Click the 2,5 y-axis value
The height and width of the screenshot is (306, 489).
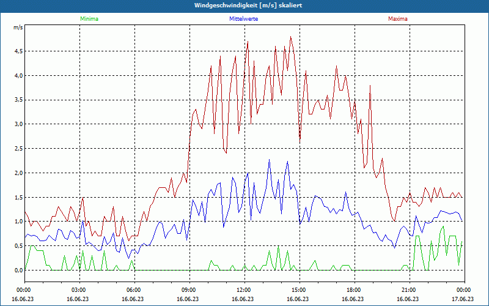click(18, 149)
